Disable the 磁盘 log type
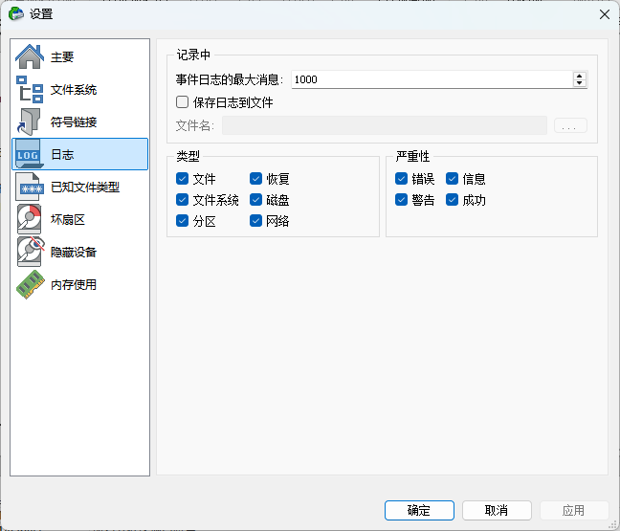620x531 pixels. point(255,200)
